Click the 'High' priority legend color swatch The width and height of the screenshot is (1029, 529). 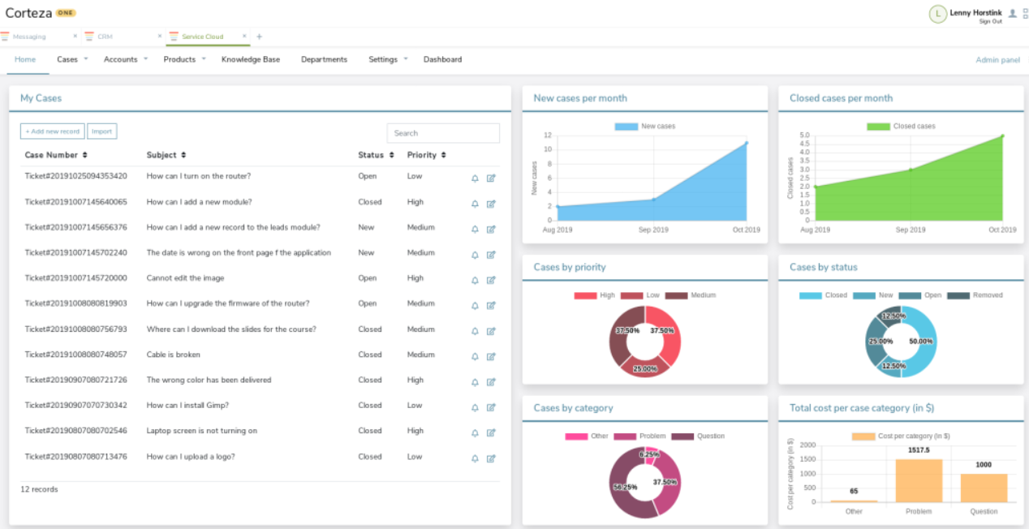click(x=585, y=296)
